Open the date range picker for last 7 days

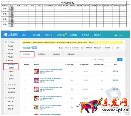point(71,48)
